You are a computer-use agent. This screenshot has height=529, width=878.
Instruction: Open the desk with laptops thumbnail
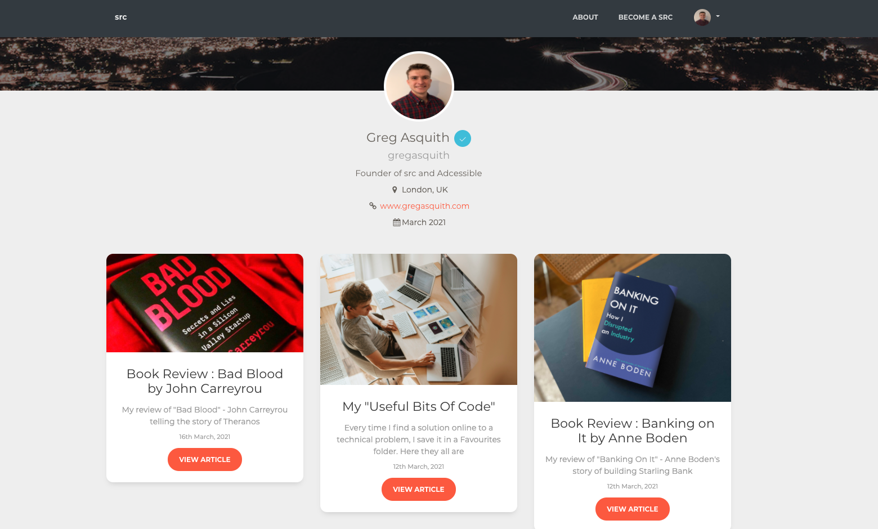pos(419,320)
